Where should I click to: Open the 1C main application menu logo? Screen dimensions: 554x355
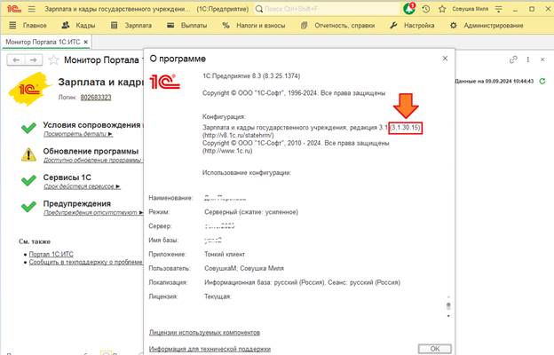[x=14, y=9]
